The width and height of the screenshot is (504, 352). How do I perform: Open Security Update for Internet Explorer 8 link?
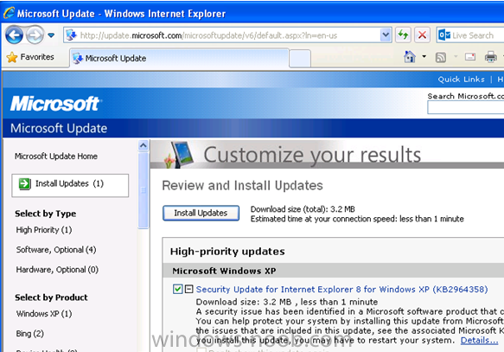[x=341, y=290]
